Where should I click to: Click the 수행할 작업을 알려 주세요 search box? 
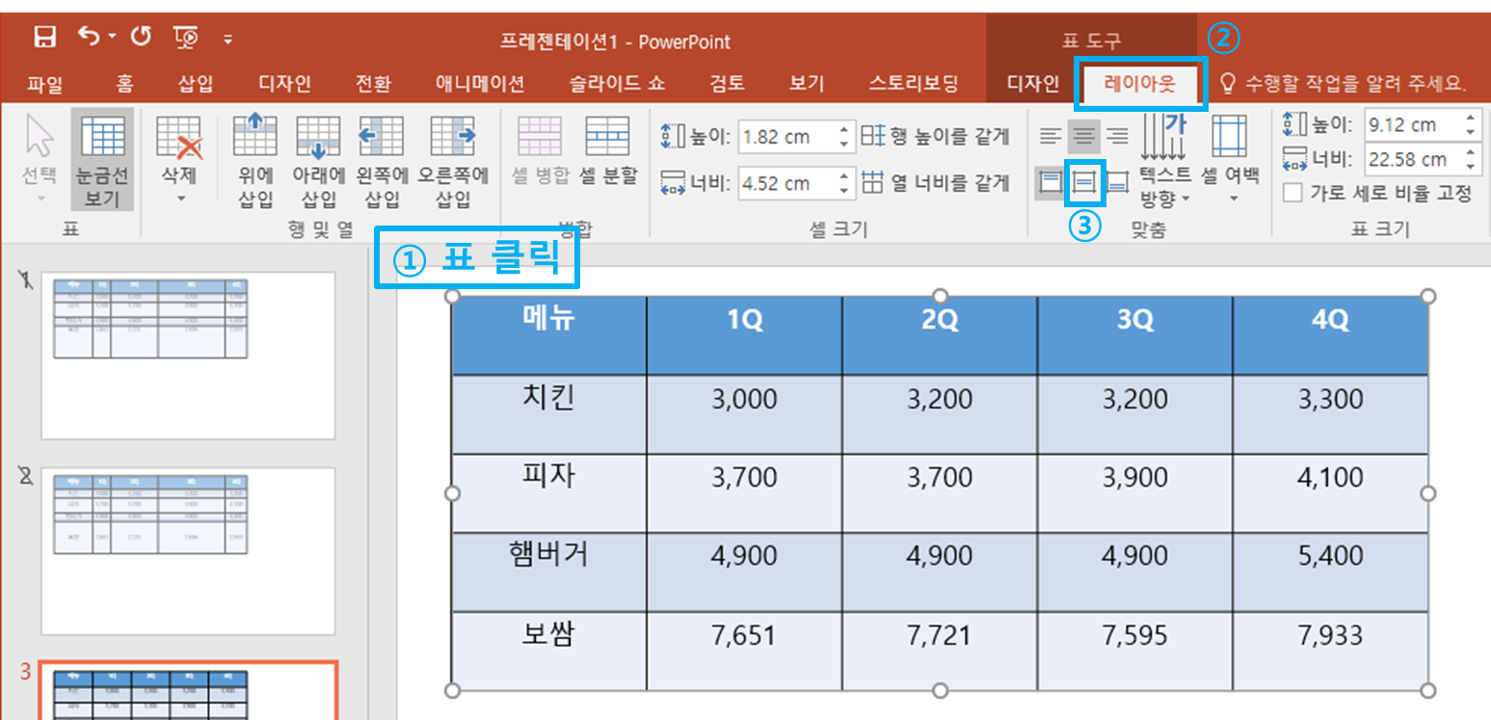[1344, 84]
